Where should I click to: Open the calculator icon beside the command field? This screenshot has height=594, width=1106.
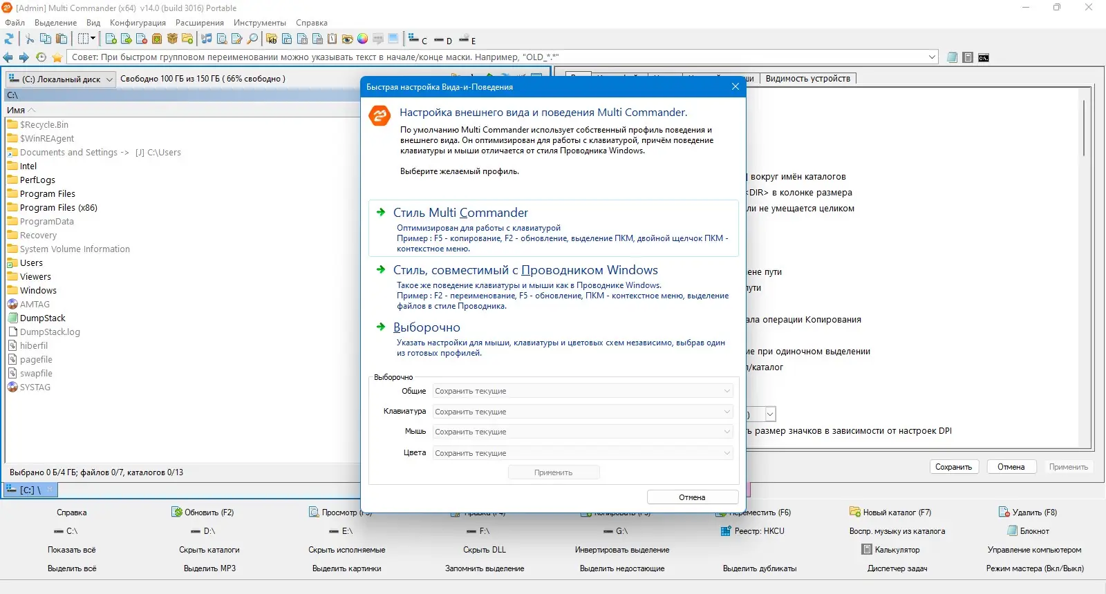[968, 57]
